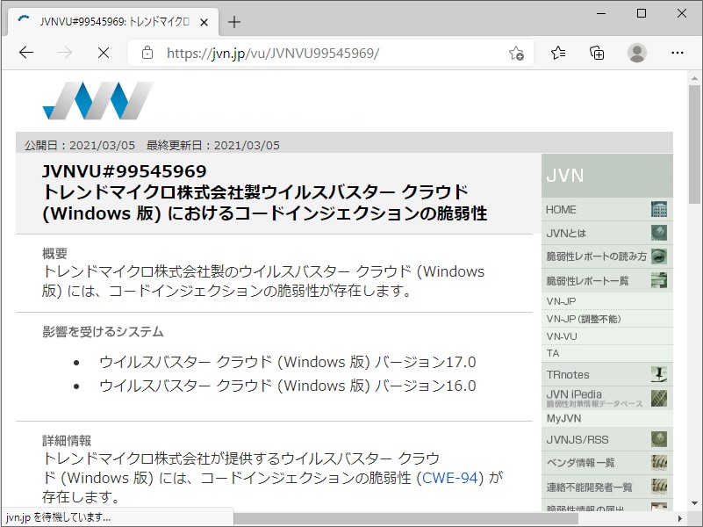Click the TRnotes pushpin icon
The height and width of the screenshot is (527, 703).
[x=658, y=373]
